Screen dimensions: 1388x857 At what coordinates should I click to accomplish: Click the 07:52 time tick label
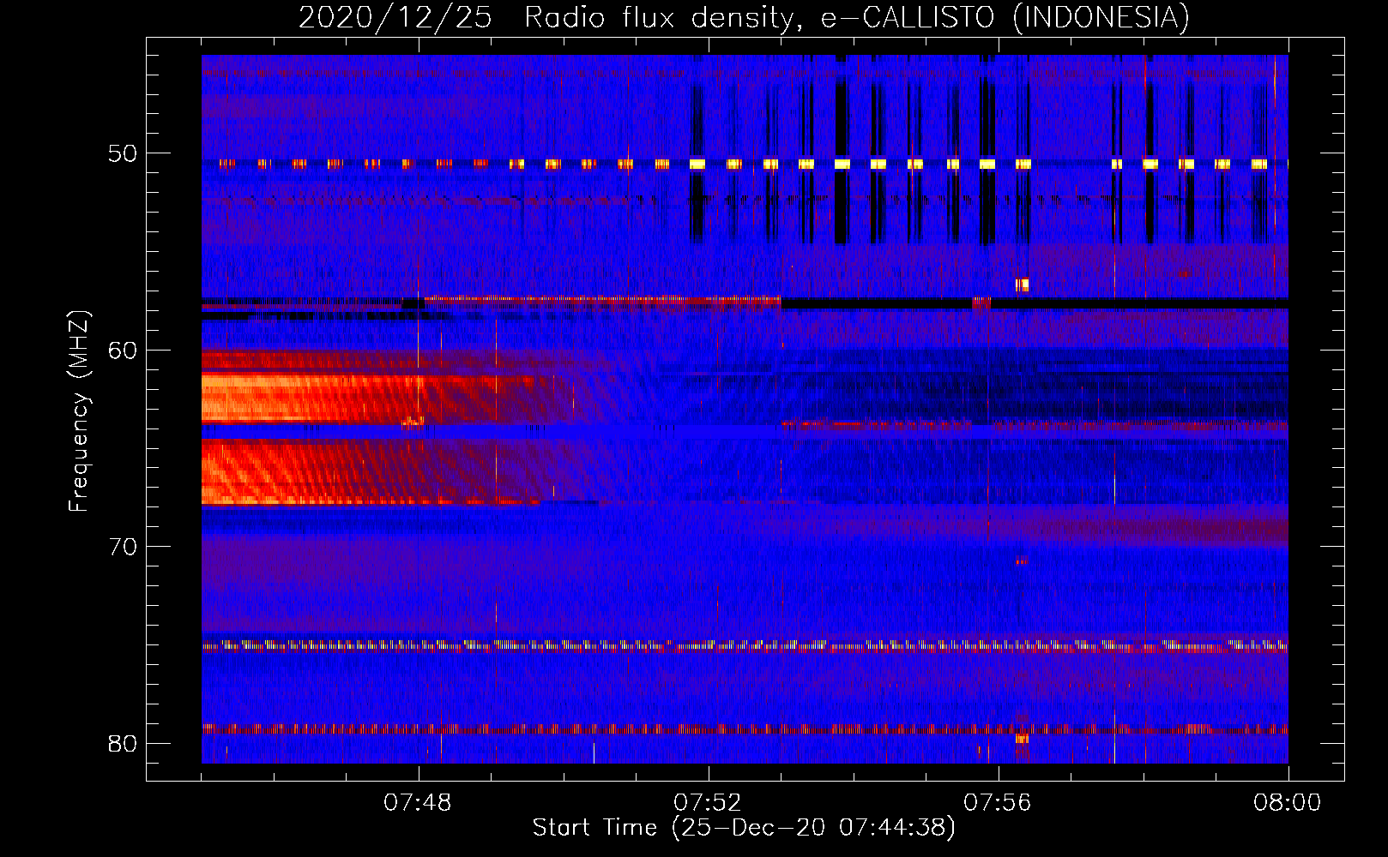(708, 803)
